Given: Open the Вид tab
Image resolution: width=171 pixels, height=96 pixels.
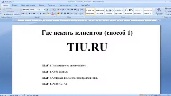Looking at the screenshot, I should tap(76, 5).
